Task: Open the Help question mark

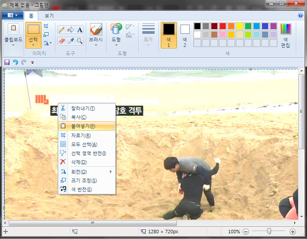Action: (300, 15)
